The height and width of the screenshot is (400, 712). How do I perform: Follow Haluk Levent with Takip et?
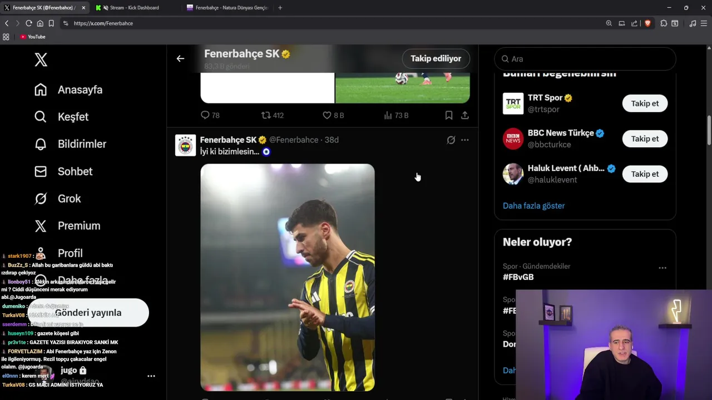click(645, 174)
